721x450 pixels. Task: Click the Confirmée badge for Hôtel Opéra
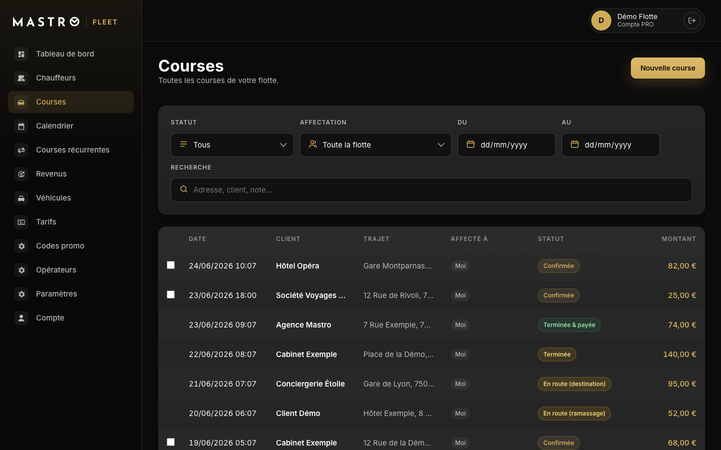pyautogui.click(x=559, y=266)
